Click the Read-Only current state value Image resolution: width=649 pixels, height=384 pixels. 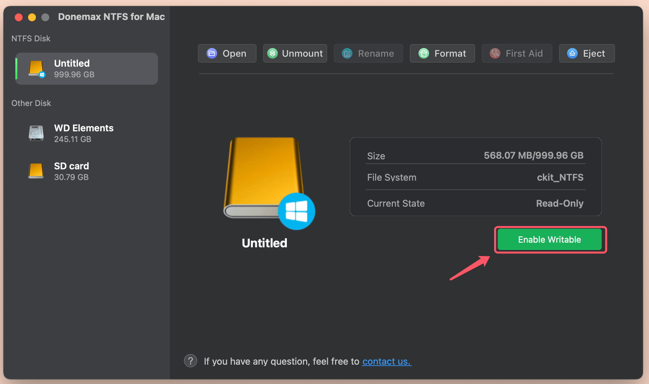tap(560, 203)
